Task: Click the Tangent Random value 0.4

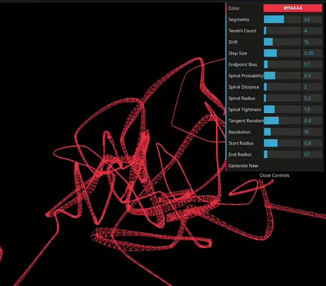Action: pos(312,121)
